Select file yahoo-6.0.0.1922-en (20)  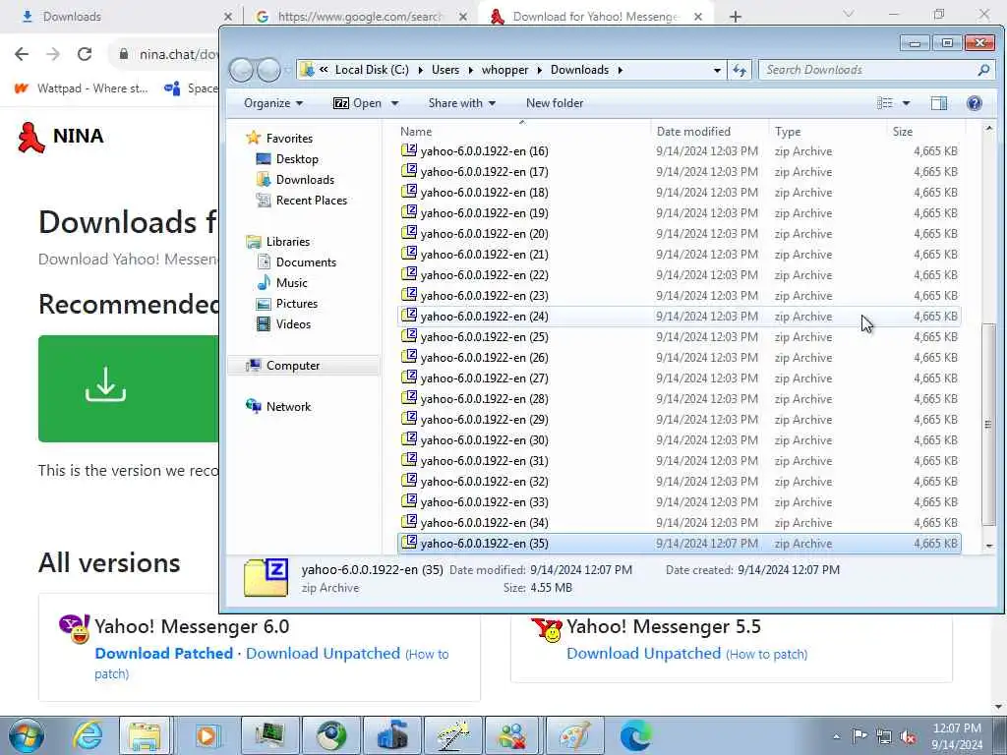pyautogui.click(x=679, y=234)
